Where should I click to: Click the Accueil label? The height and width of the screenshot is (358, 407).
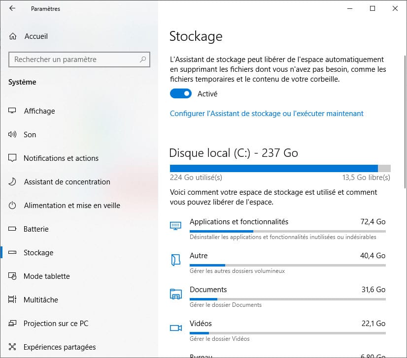(x=36, y=36)
